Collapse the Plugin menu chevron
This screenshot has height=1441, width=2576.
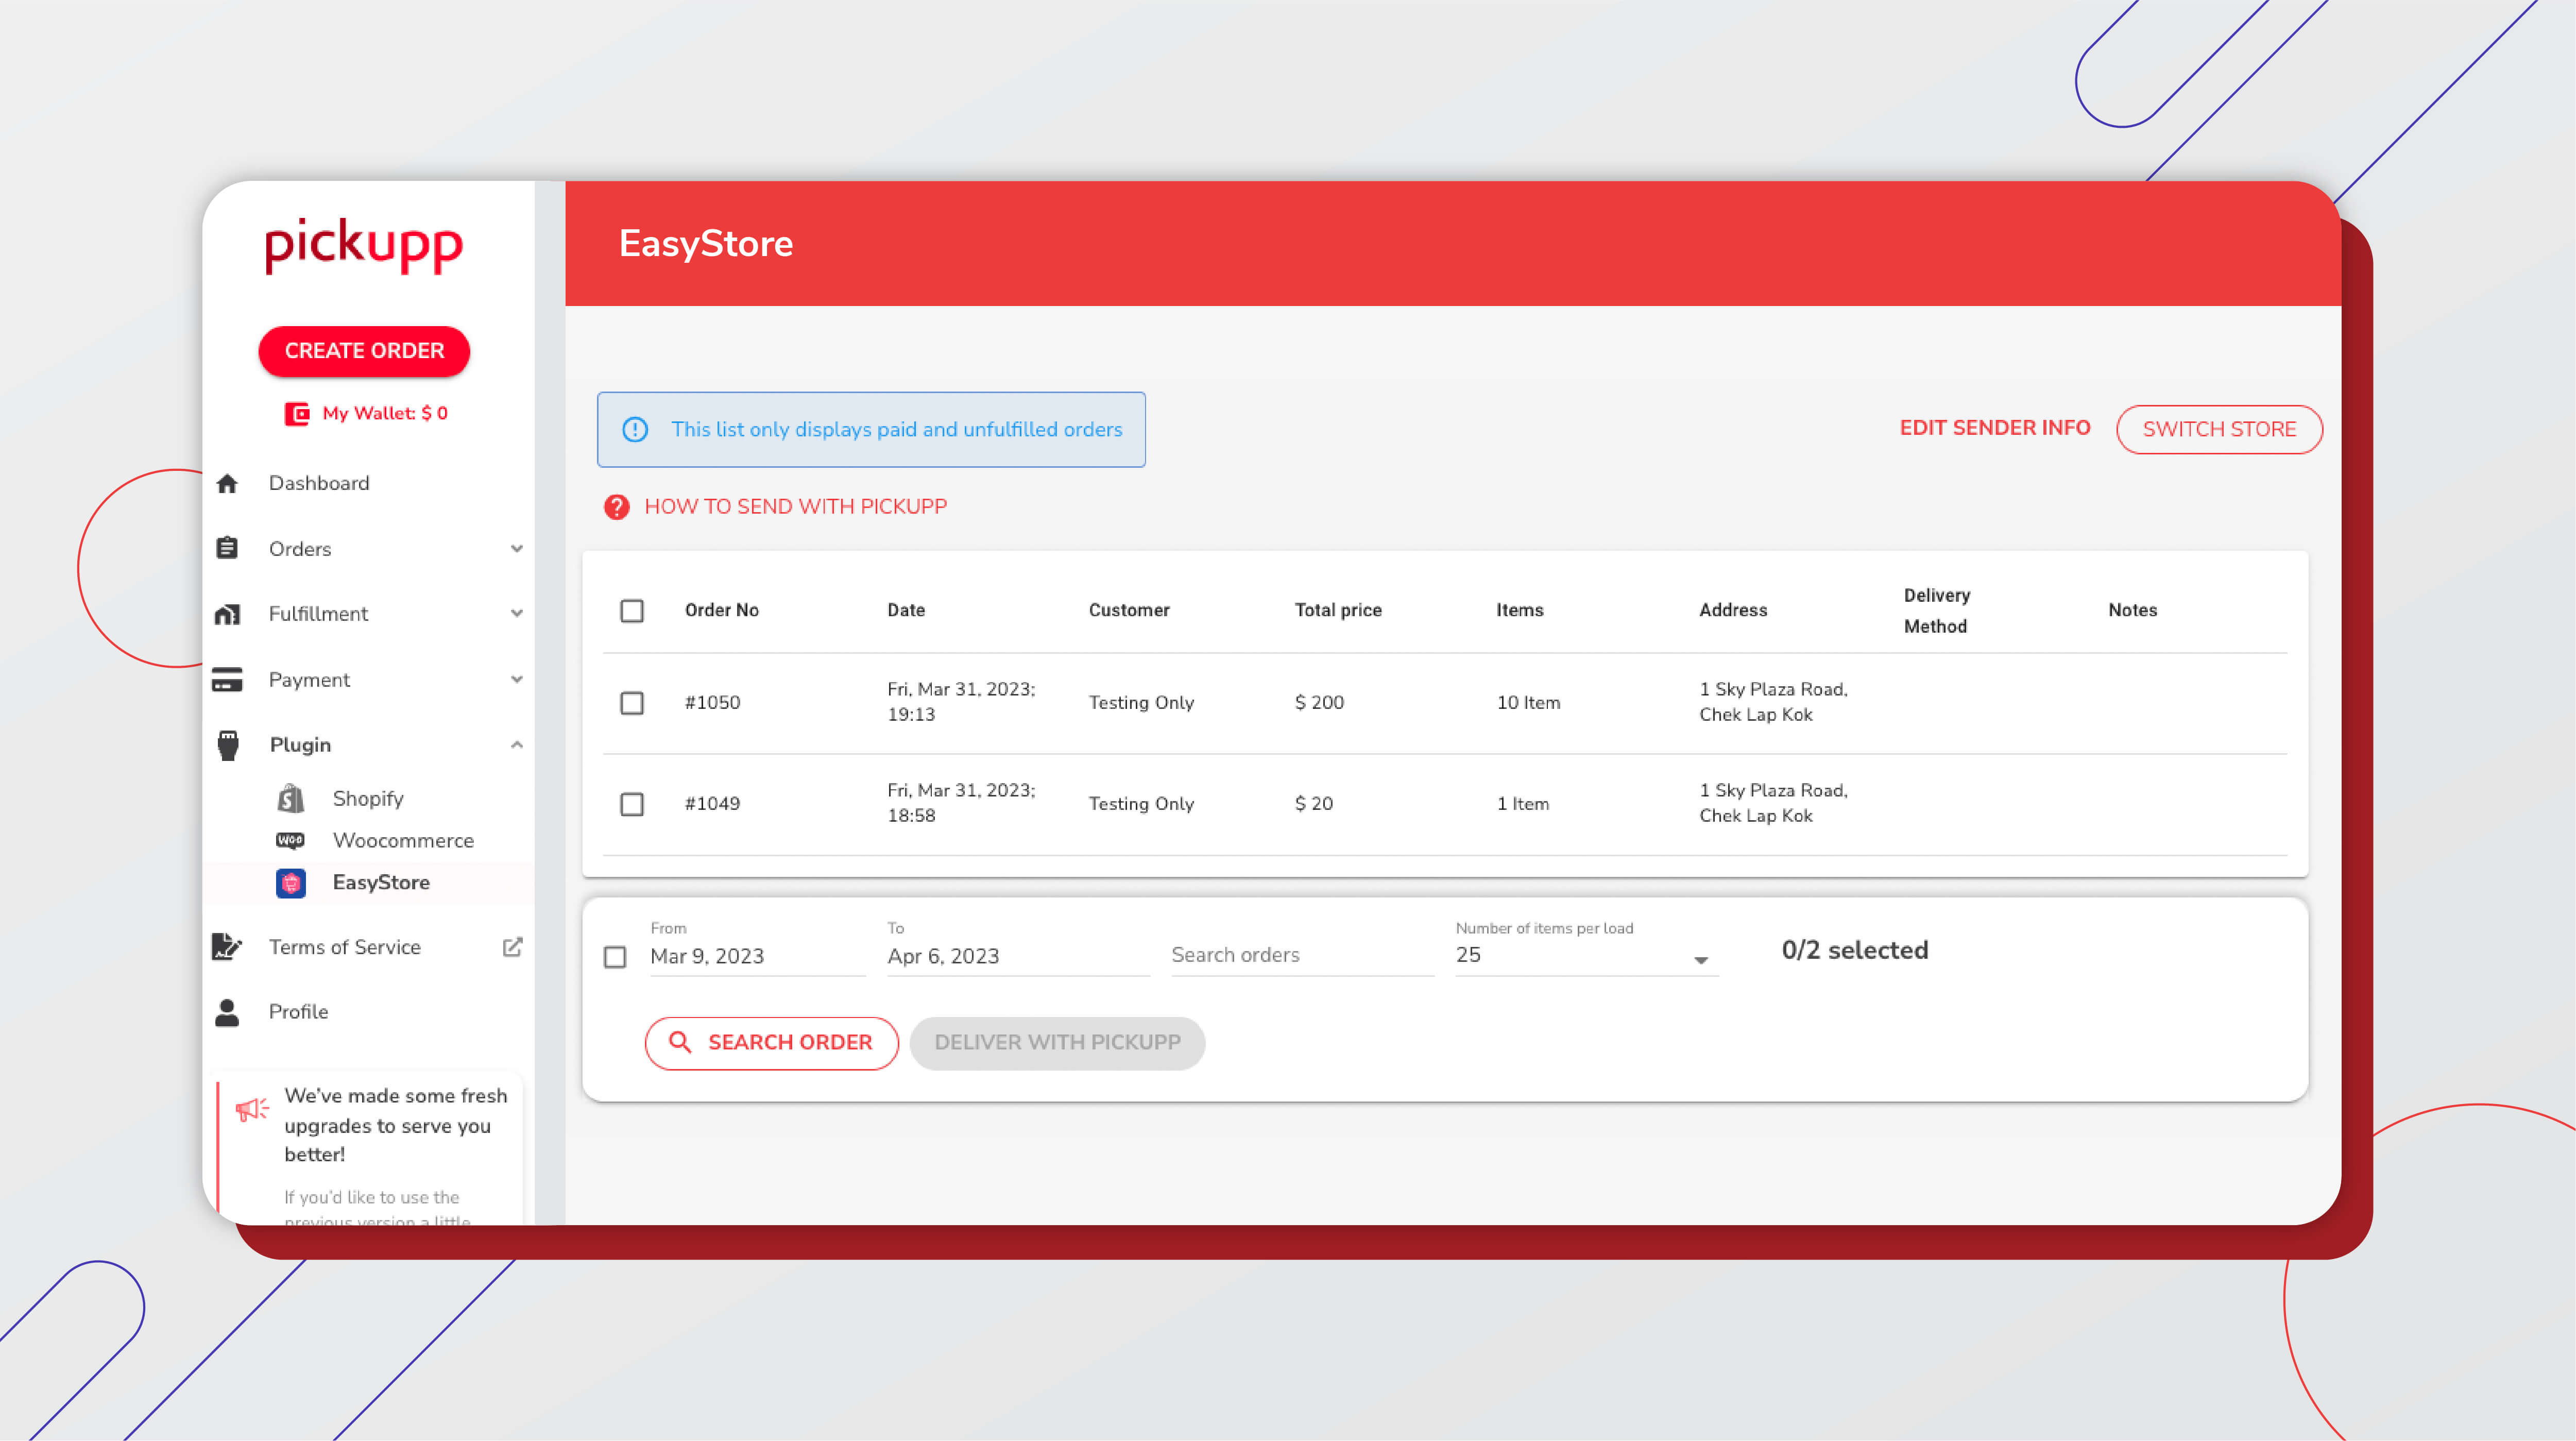pos(517,745)
